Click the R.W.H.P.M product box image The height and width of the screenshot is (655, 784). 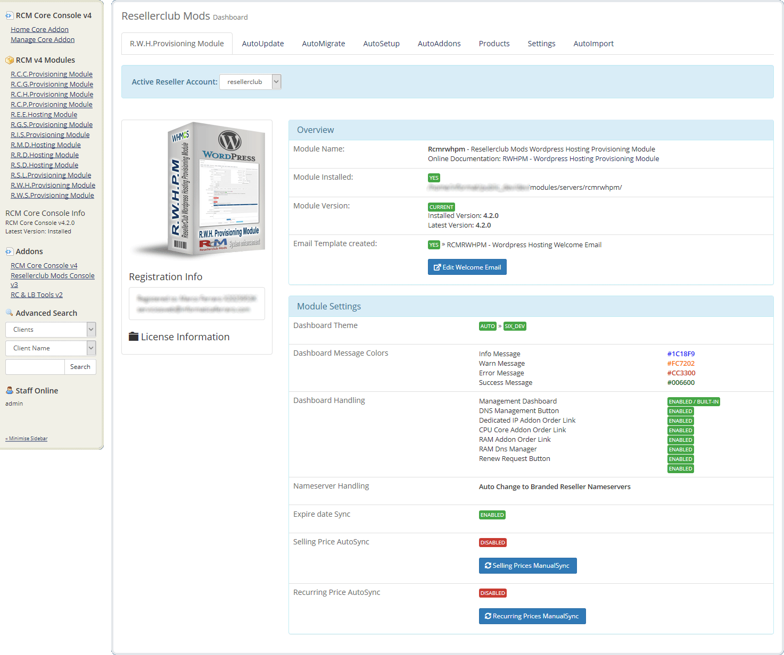[x=200, y=190]
